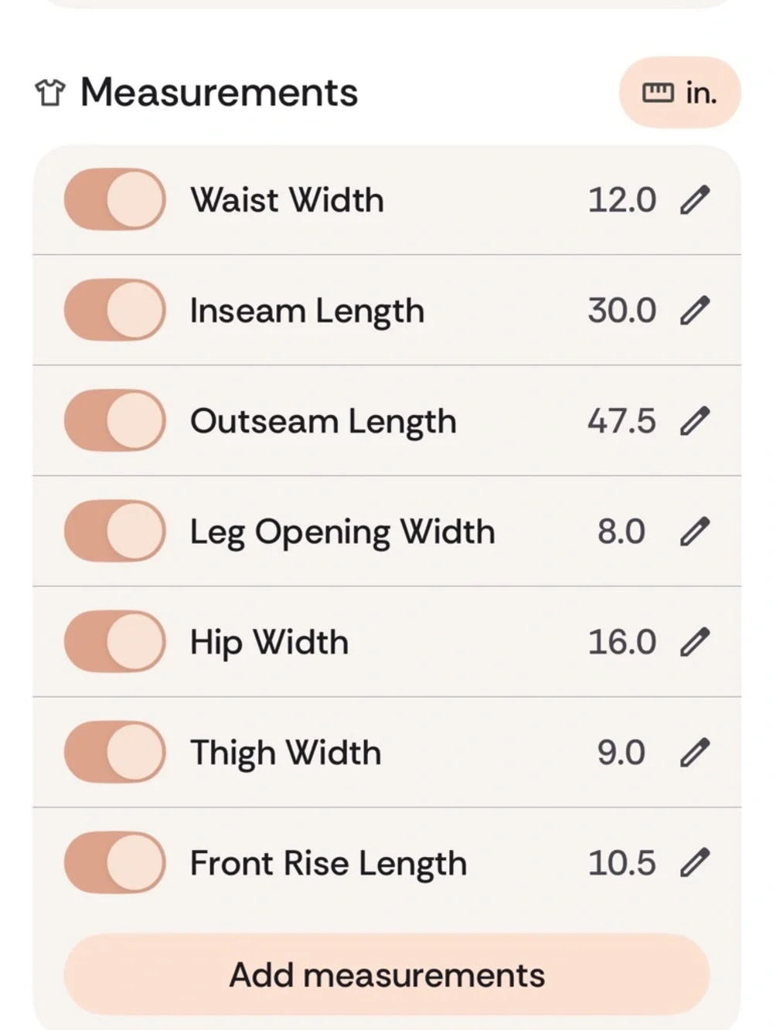773x1030 pixels.
Task: Turn off the Outseam Length switch
Action: (115, 420)
